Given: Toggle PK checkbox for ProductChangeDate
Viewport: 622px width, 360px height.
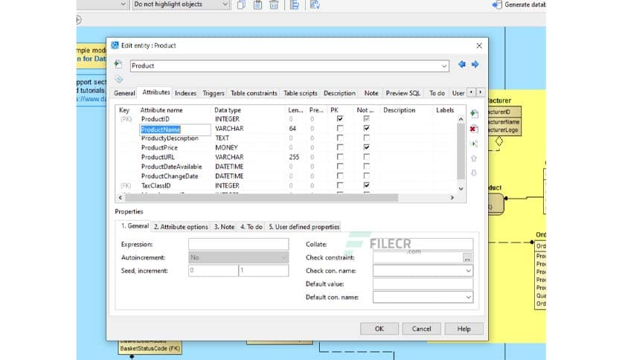Looking at the screenshot, I should click(340, 176).
